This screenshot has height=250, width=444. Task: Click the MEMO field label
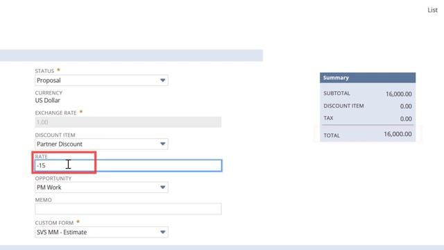pos(43,200)
